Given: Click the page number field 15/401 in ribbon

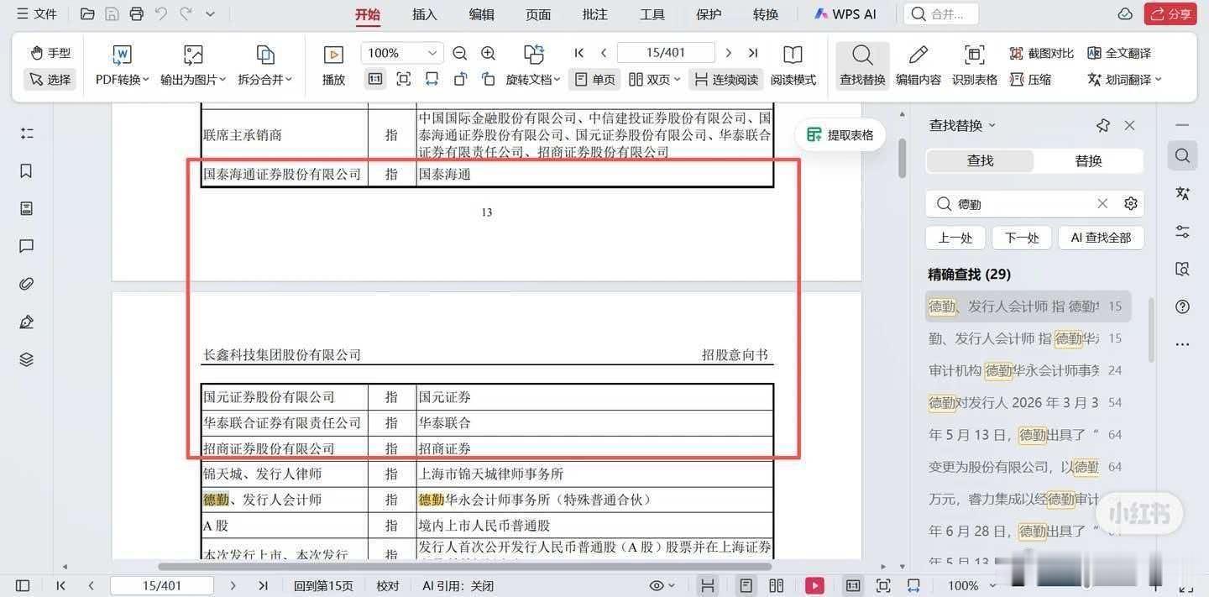Looking at the screenshot, I should pyautogui.click(x=666, y=53).
